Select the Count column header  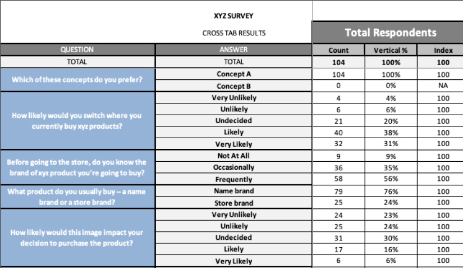click(x=338, y=50)
